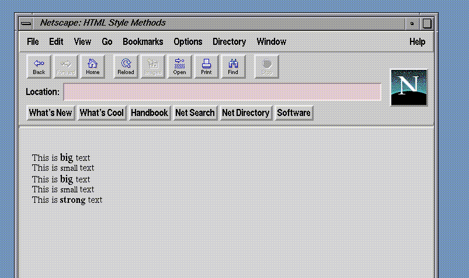This screenshot has height=278, width=469.
Task: Go to the Home page icon
Action: 93,66
